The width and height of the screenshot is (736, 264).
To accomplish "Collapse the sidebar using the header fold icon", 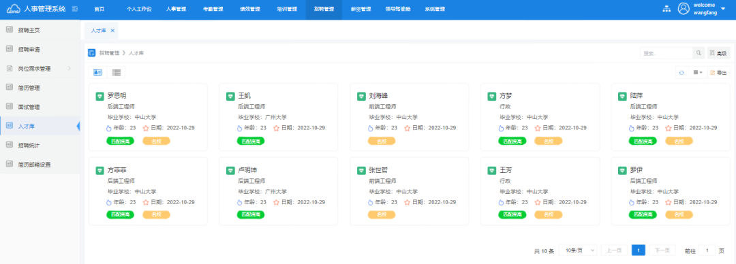I will [x=76, y=10].
